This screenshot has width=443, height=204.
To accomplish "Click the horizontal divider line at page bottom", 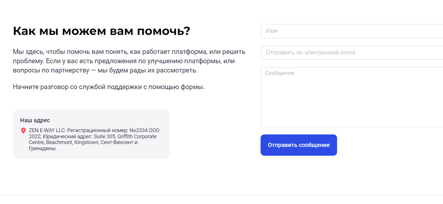I will pos(221,195).
